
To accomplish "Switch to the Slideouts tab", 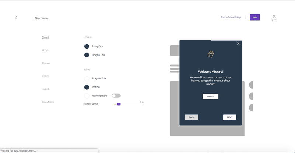I will point(46,63).
